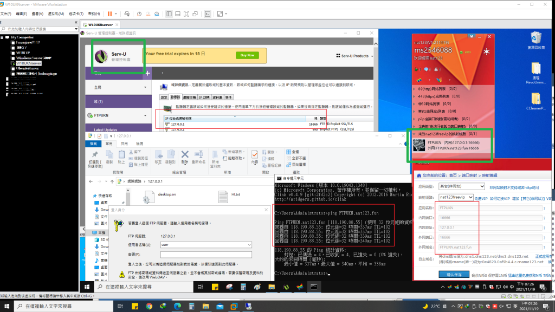Open VMware 編輯(E) menu
The width and height of the screenshot is (555, 312).
coord(21,14)
